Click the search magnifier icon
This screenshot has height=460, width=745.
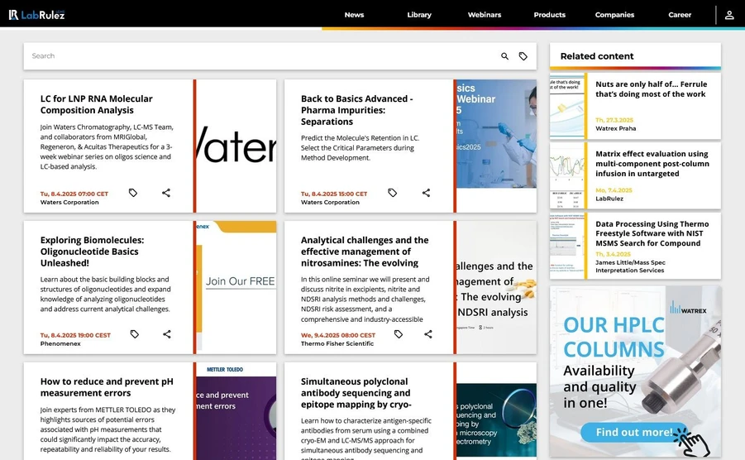(504, 56)
